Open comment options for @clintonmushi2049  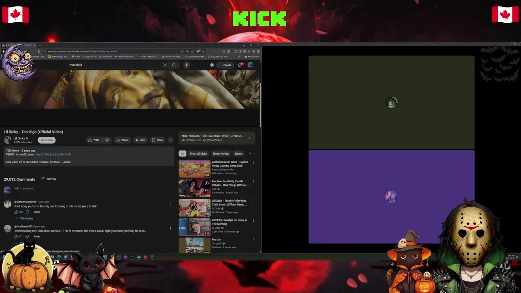[x=170, y=204]
